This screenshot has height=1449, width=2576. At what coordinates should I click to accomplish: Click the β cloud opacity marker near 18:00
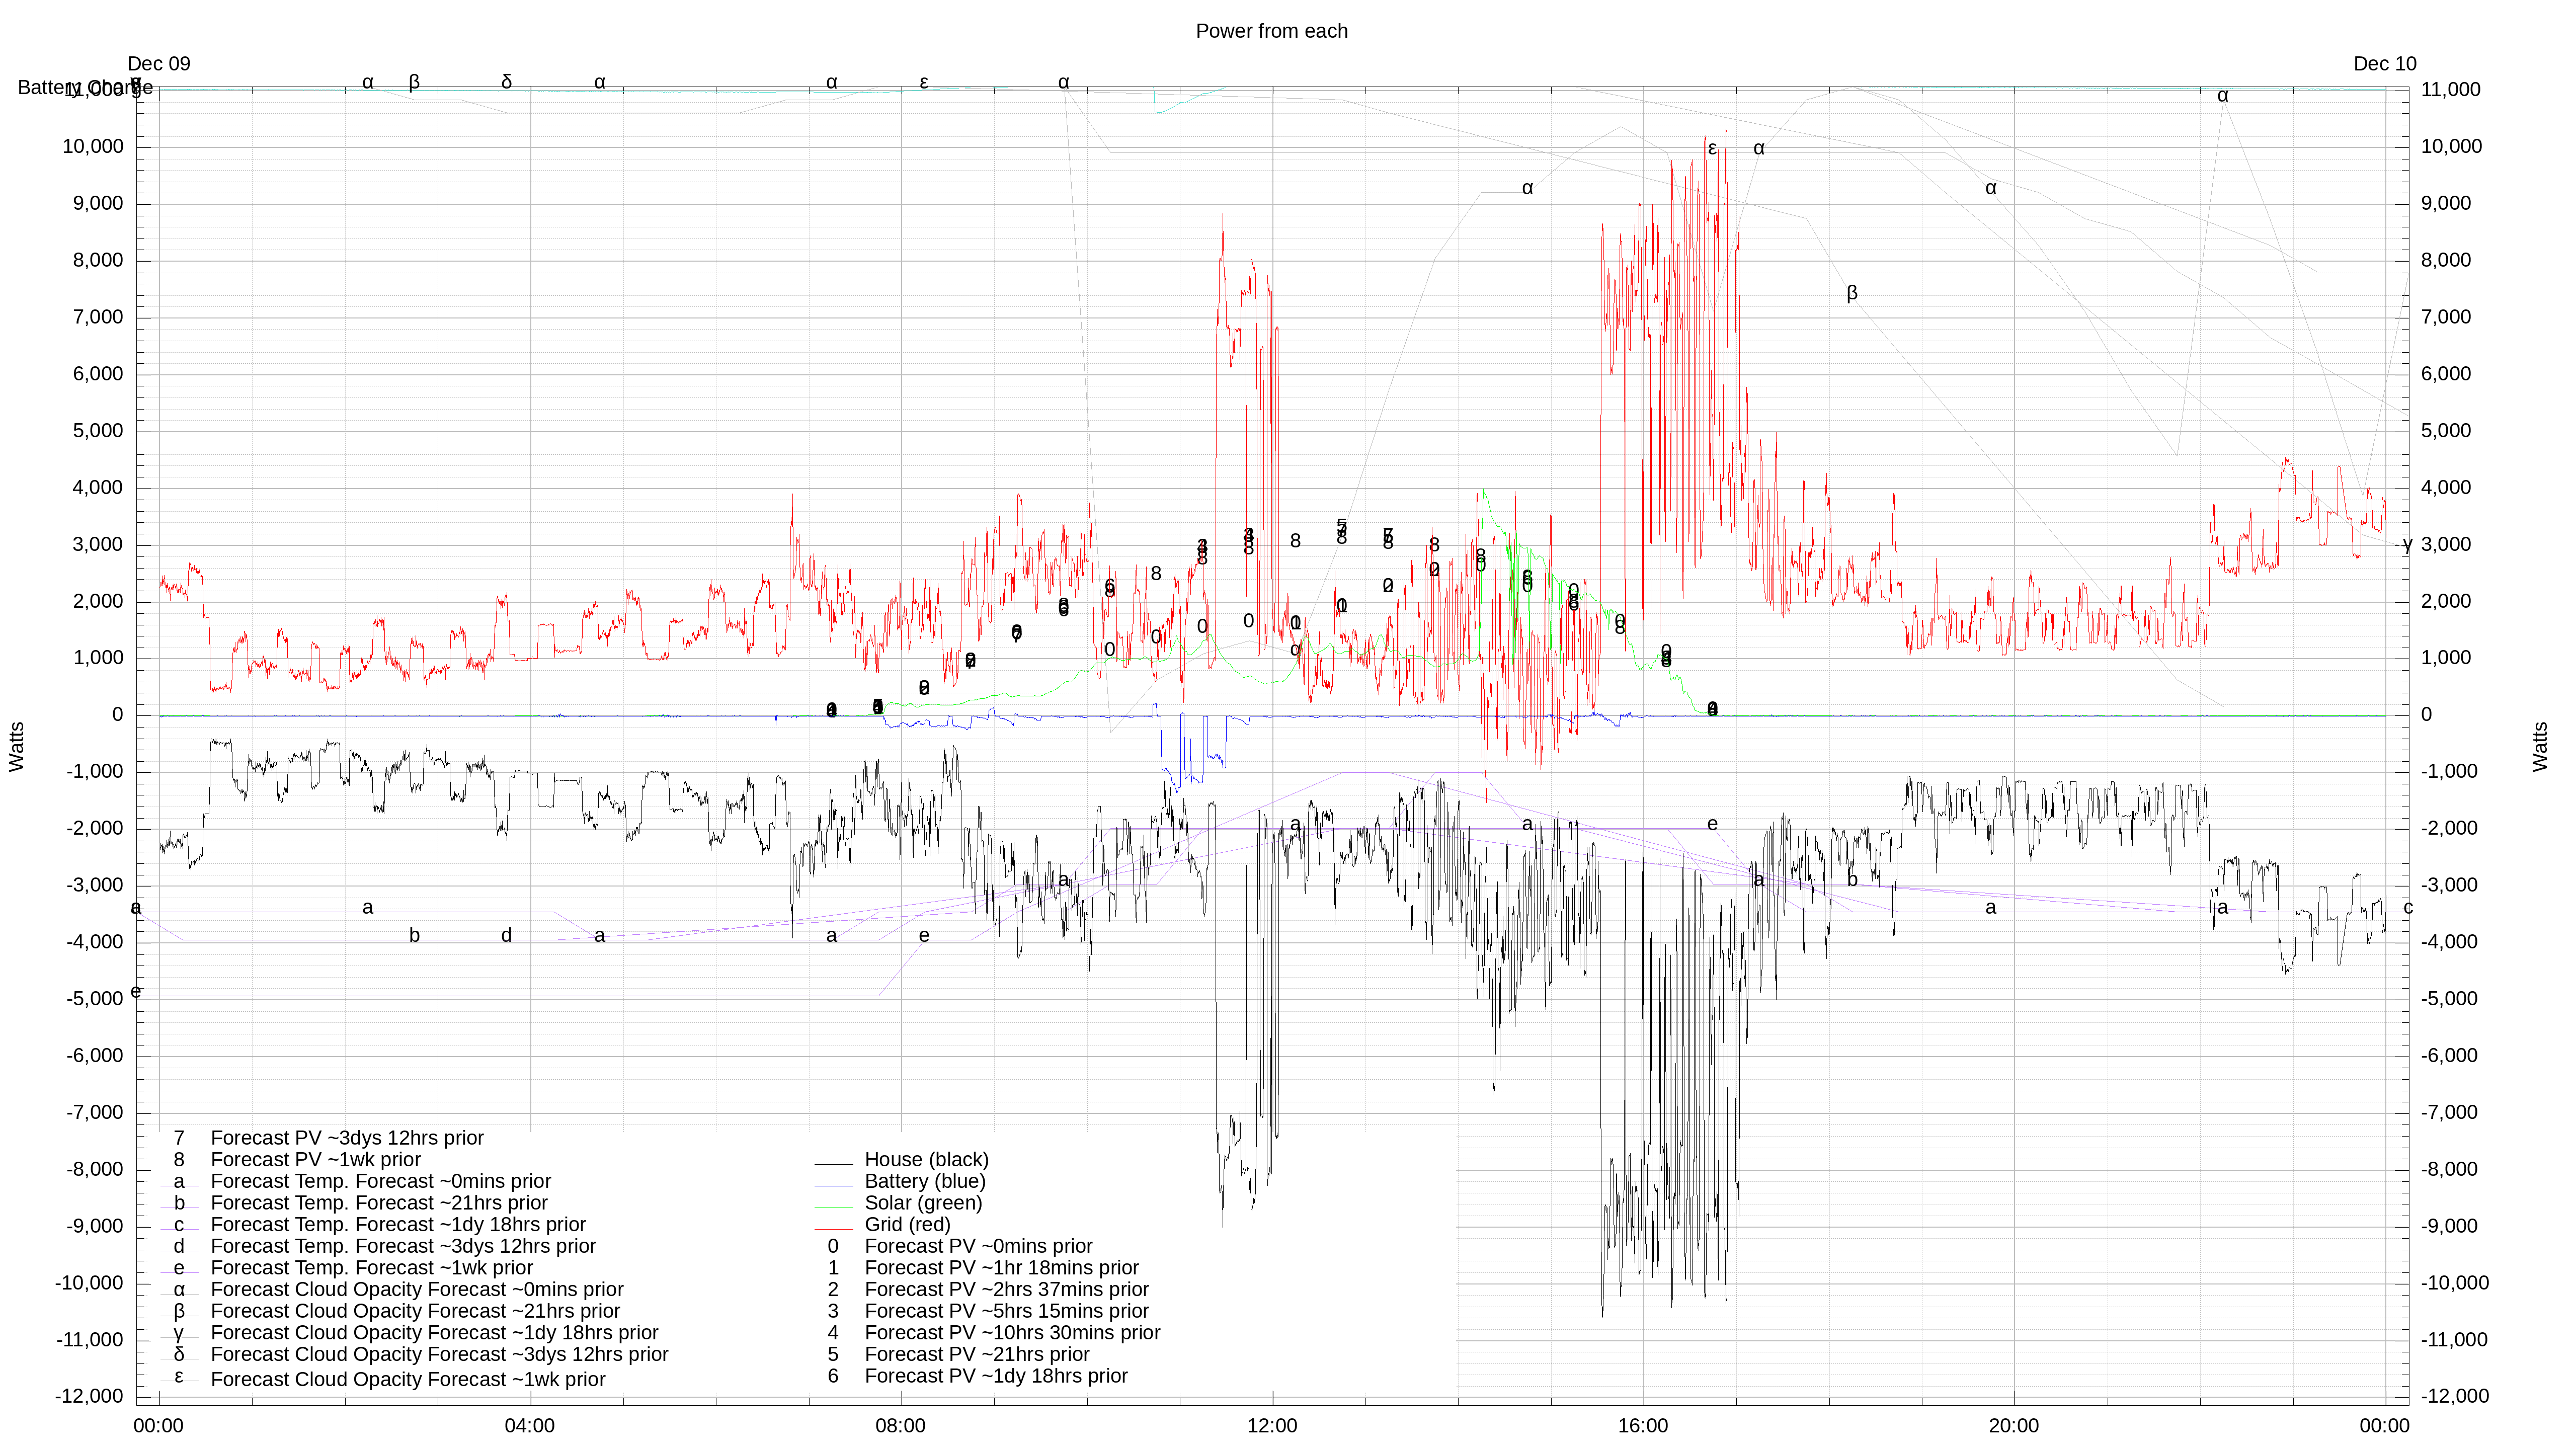click(x=1852, y=293)
